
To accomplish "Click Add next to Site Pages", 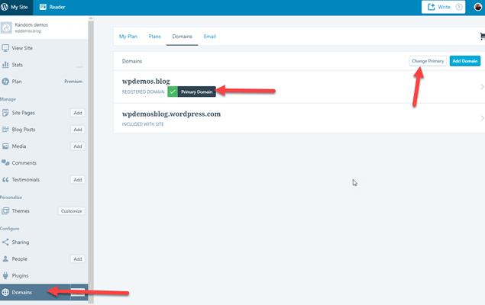I will pyautogui.click(x=78, y=113).
